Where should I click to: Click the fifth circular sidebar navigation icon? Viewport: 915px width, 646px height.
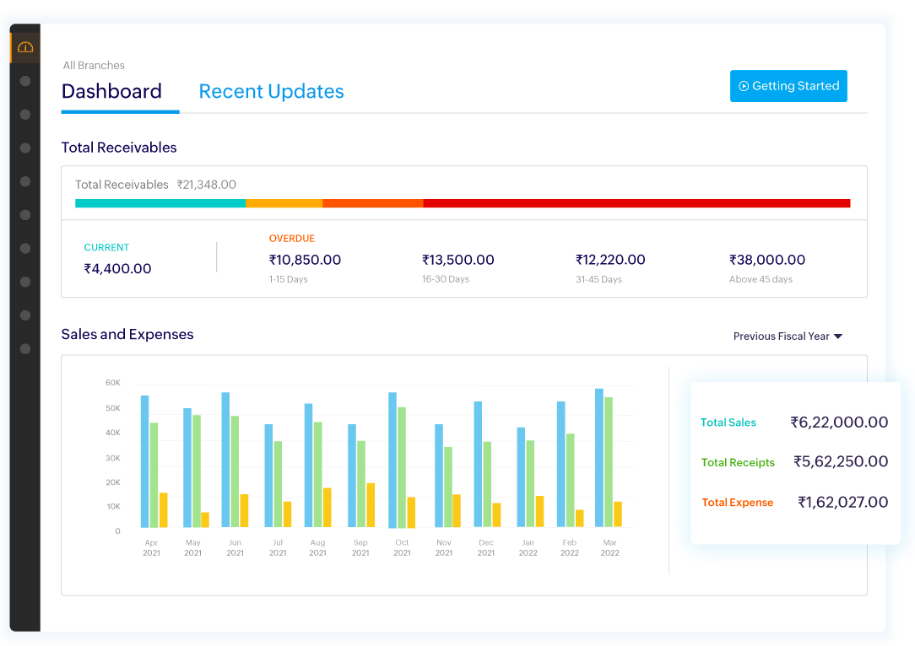click(x=25, y=215)
